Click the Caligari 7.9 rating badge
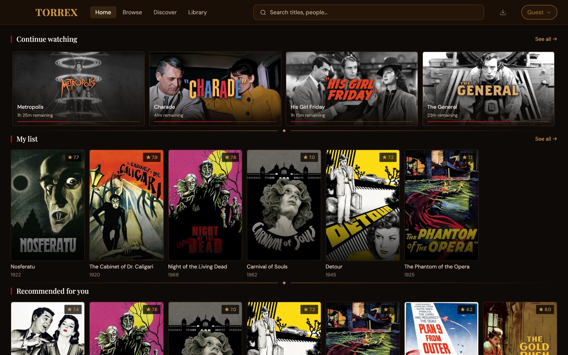Viewport: 568px width, 355px height. coord(152,157)
